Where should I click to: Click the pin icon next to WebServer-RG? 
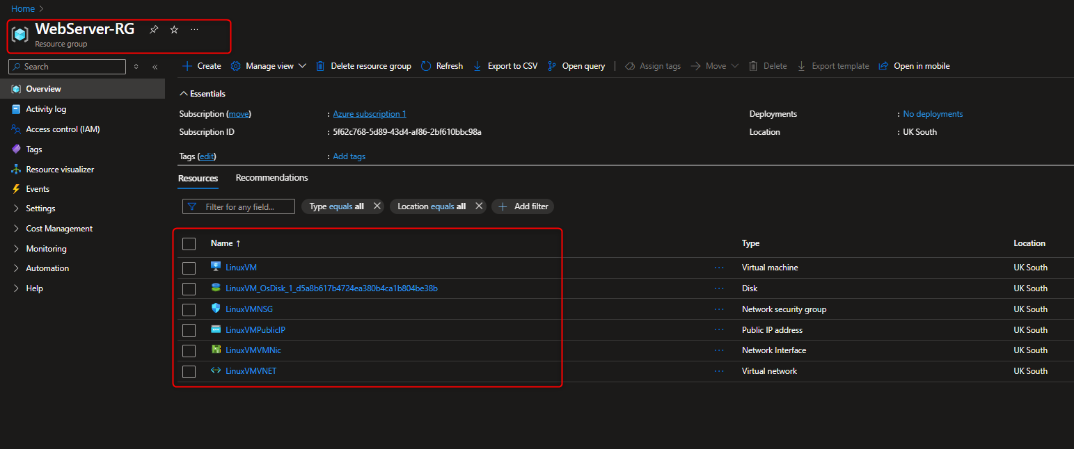(154, 30)
